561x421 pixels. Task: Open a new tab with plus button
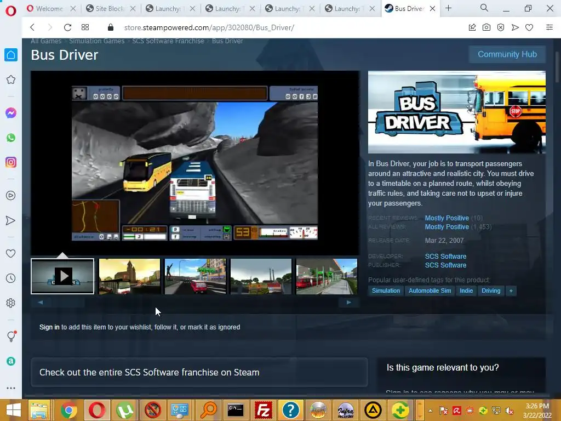pyautogui.click(x=448, y=8)
